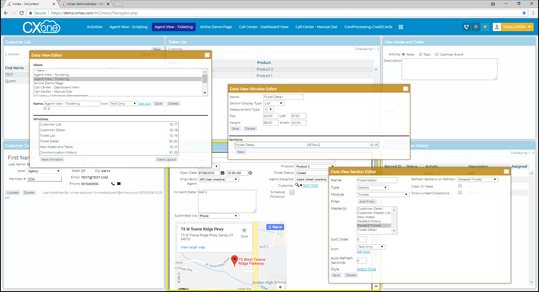The image size is (539, 292).
Task: Switch to Call Center - Manual Dial tab
Action: (316, 27)
